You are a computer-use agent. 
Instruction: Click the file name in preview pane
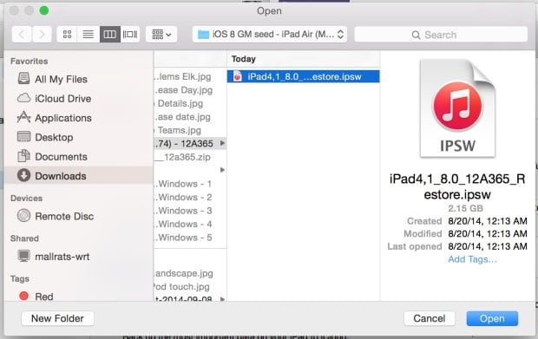457,186
